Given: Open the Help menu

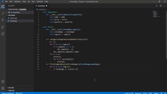Looking at the screenshot, I should 46,2.
